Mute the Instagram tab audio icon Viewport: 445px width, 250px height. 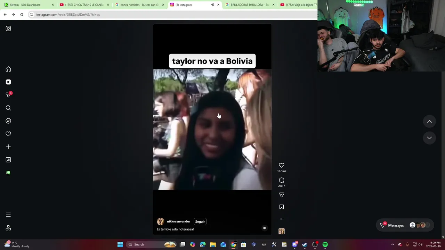(x=212, y=5)
